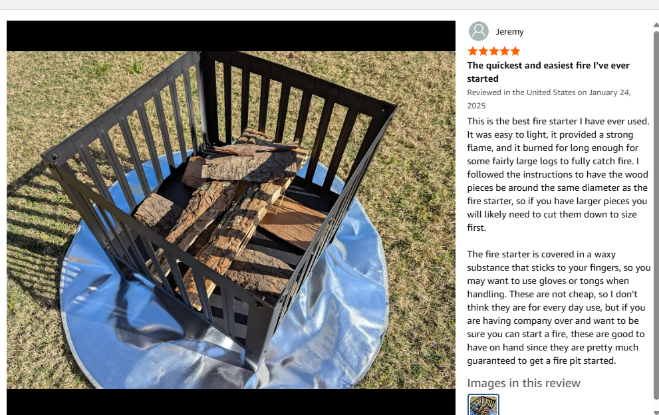Click the review panel scrollbar down arrow
This screenshot has width=659, height=415.
click(x=656, y=412)
